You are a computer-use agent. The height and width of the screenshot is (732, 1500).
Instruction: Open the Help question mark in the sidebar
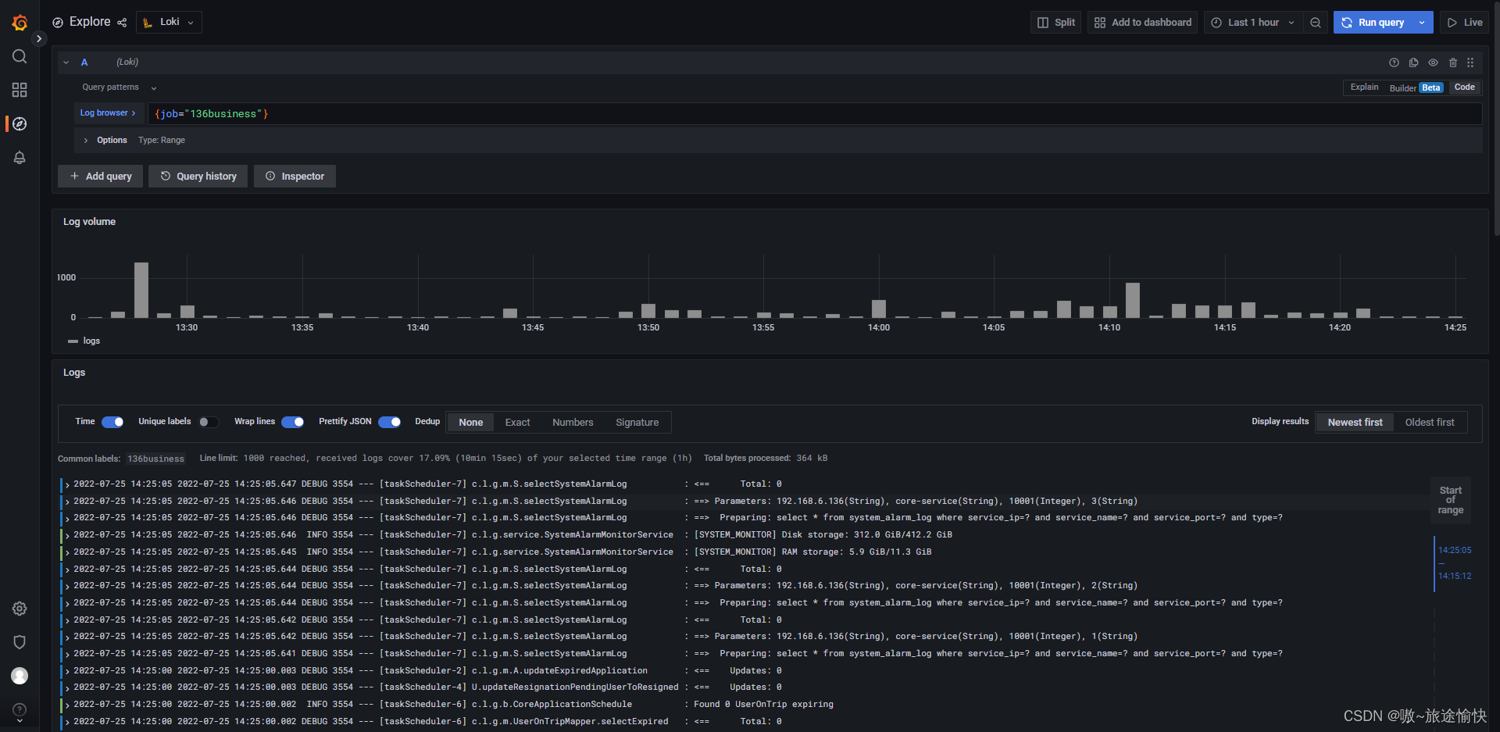[20, 710]
